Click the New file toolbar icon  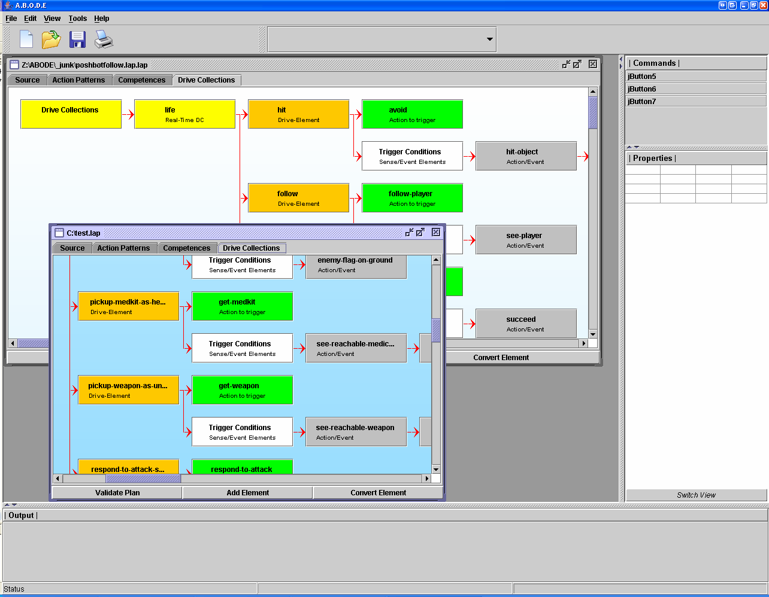(x=26, y=39)
